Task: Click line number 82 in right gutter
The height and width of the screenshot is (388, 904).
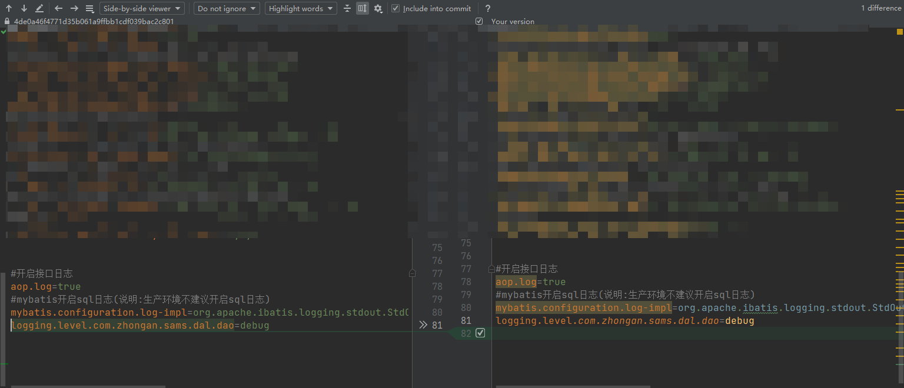Action: point(466,333)
